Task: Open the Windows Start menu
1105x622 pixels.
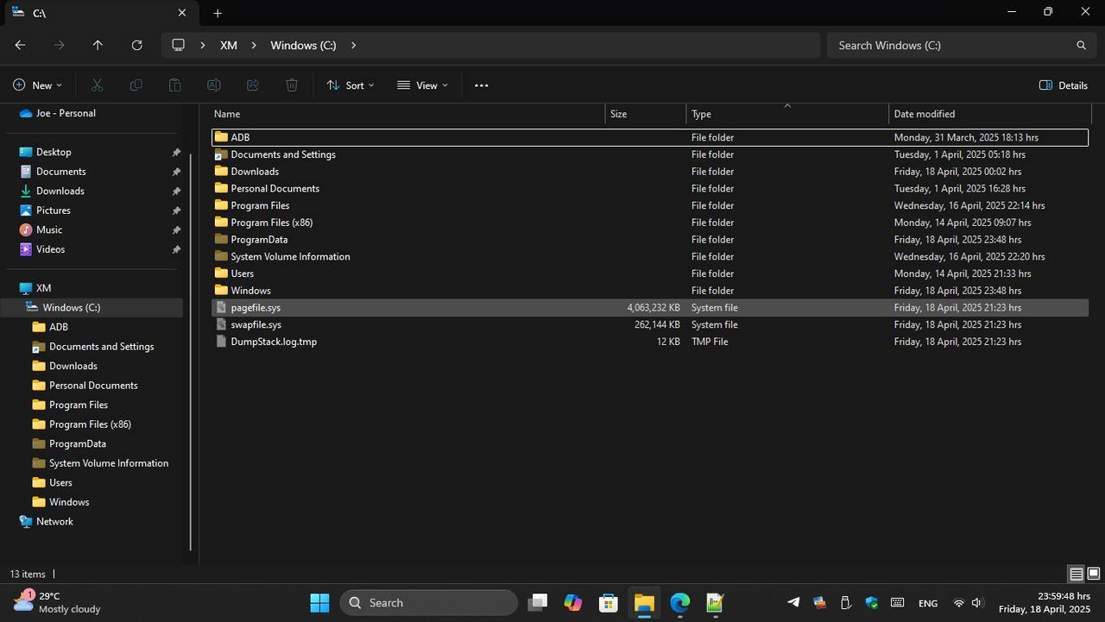Action: pos(319,602)
